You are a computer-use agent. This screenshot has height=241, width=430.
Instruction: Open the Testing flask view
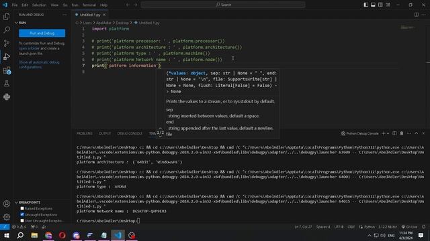point(7,84)
